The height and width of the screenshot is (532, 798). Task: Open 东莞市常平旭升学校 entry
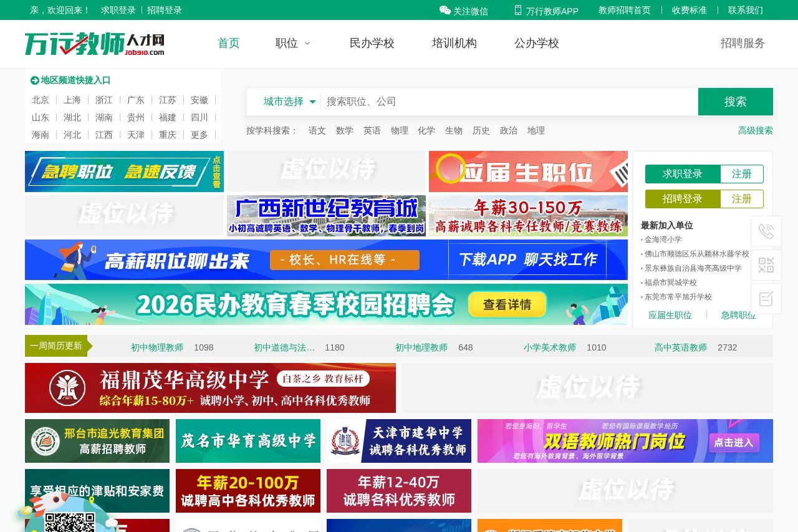pos(678,297)
